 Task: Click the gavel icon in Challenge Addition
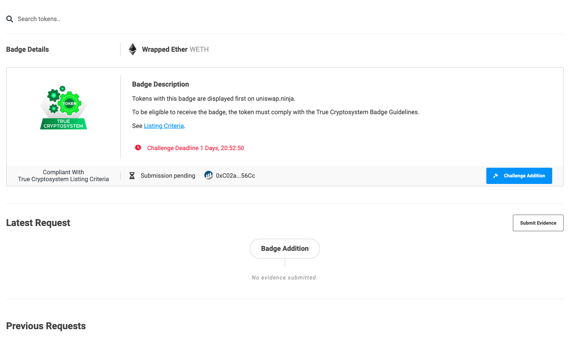(x=496, y=176)
